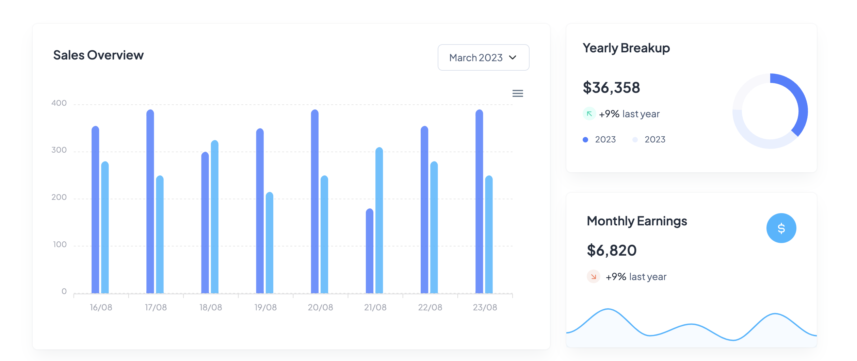857x361 pixels.
Task: Click the tall dark-blue bar for 17/08
Action: (150, 201)
